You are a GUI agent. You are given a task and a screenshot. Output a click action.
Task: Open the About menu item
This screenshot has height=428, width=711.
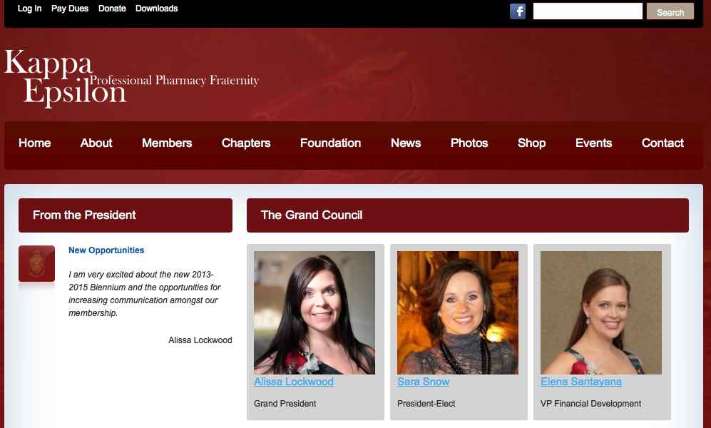tap(96, 143)
